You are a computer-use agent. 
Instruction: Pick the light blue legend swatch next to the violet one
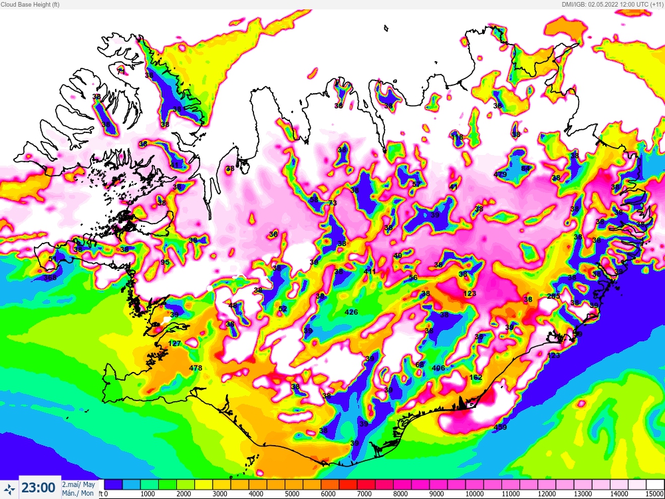(132, 484)
